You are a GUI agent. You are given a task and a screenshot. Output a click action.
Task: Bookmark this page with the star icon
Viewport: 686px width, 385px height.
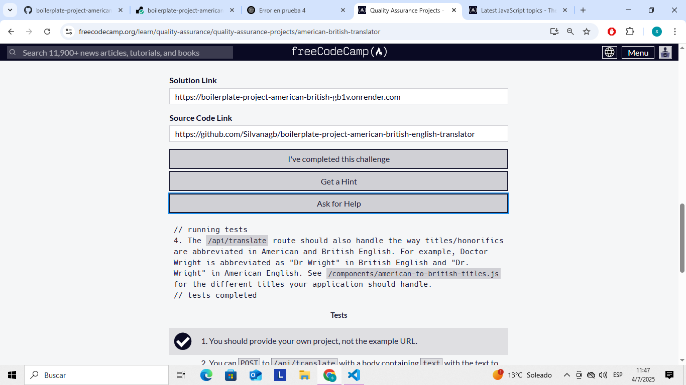(587, 32)
